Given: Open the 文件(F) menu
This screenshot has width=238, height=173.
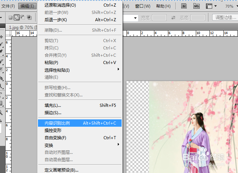Looking at the screenshot, I should point(8,6).
